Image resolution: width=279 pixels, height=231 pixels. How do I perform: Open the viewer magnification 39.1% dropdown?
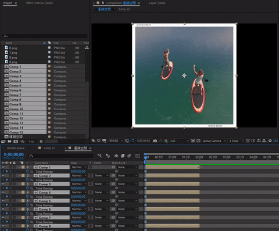pos(115,141)
